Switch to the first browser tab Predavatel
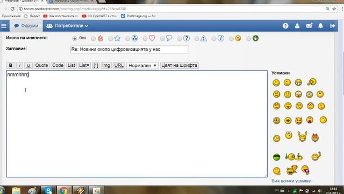The height and width of the screenshot is (194, 344). [22, 1]
